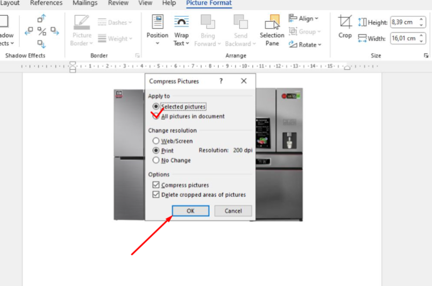Image resolution: width=432 pixels, height=286 pixels.
Task: Expand the Send Backward dropdown arrow
Action: [x=254, y=44]
